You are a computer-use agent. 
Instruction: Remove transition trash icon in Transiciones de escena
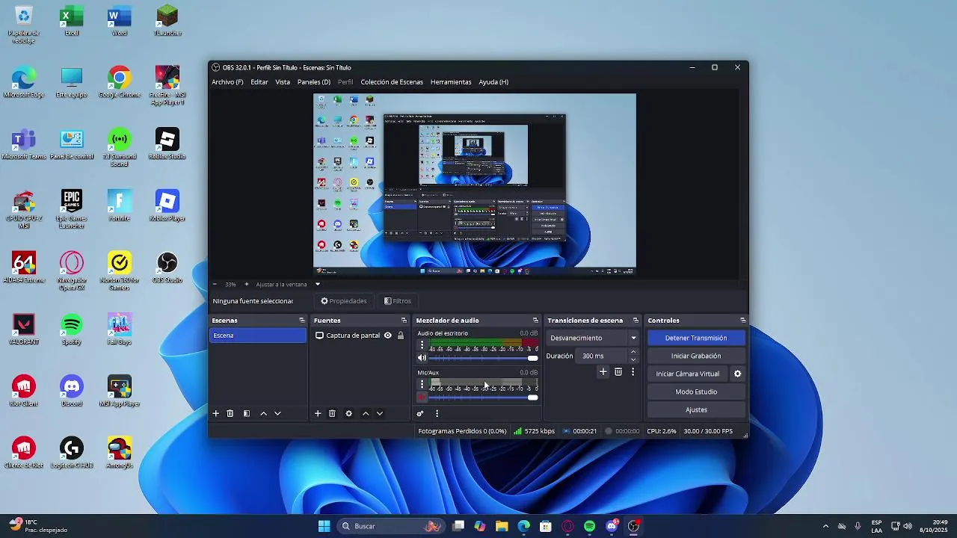pyautogui.click(x=618, y=371)
